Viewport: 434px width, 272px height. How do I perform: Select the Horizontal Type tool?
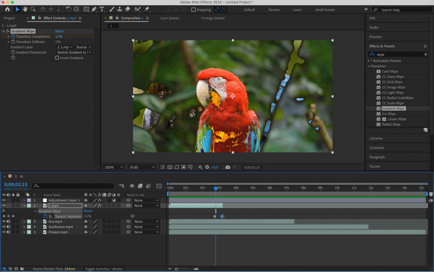point(102,9)
